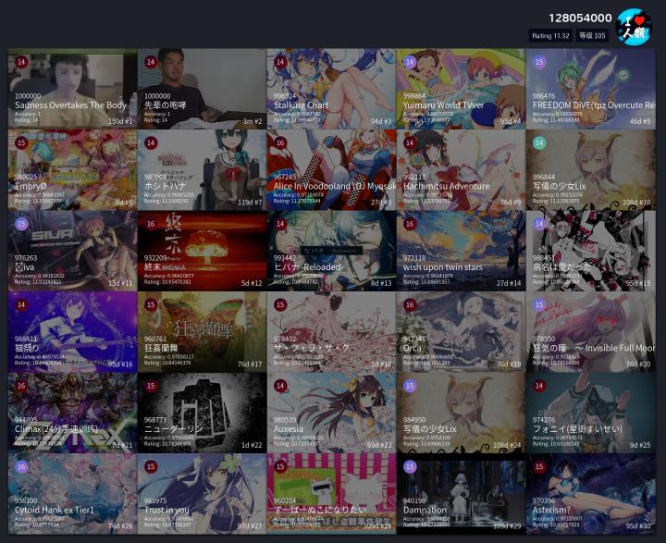Click the 等级 105 level badge
The image size is (666, 543).
point(592,36)
